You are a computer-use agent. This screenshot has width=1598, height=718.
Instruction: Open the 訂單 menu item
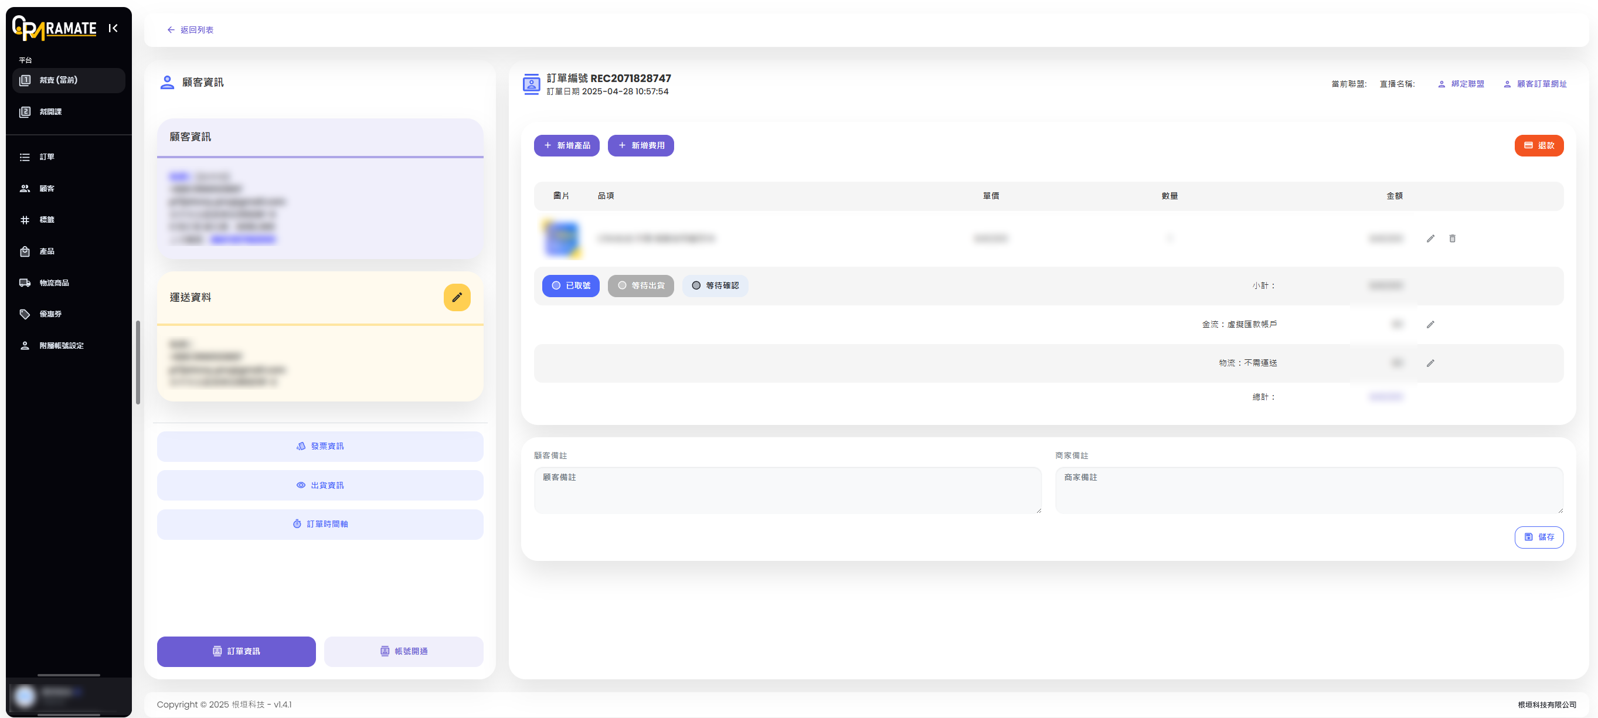pos(46,157)
